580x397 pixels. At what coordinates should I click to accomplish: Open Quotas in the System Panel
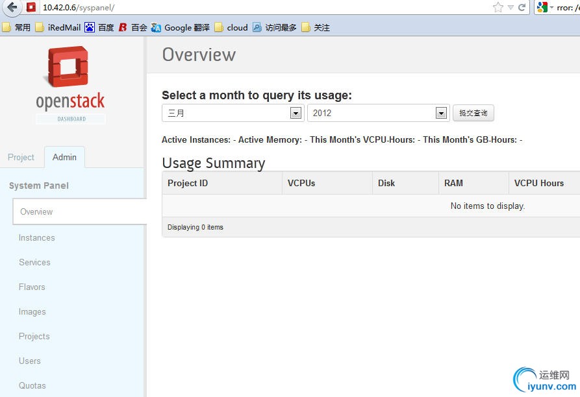[x=32, y=385]
